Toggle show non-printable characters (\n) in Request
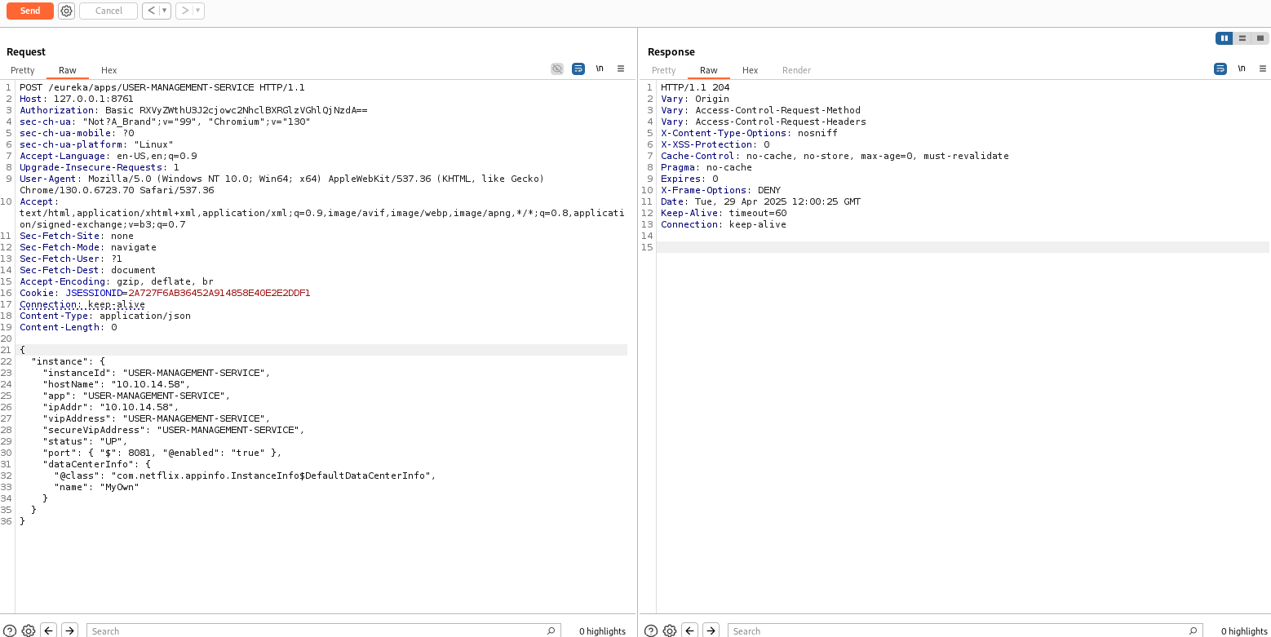 pyautogui.click(x=600, y=69)
